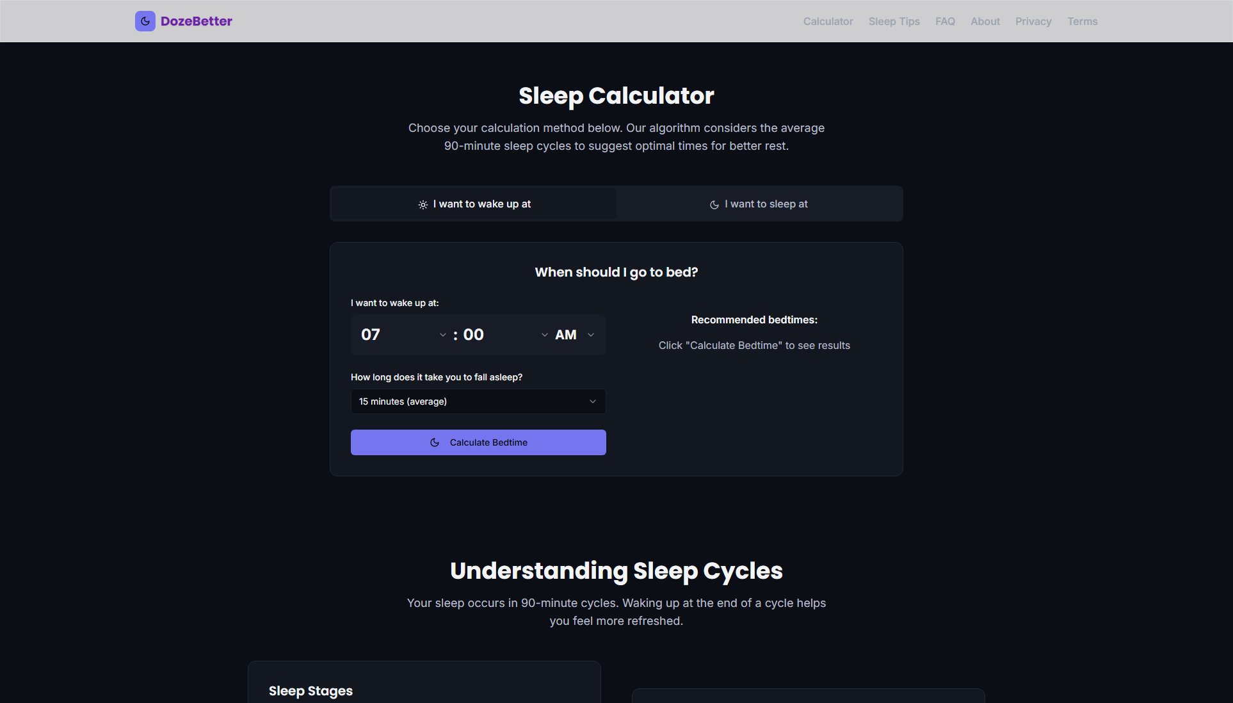Click the sun icon beside "I want to wake up at"
This screenshot has width=1233, height=703.
click(x=423, y=204)
